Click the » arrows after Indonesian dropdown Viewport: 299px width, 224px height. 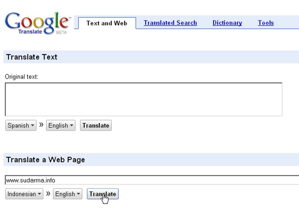[x=48, y=194]
